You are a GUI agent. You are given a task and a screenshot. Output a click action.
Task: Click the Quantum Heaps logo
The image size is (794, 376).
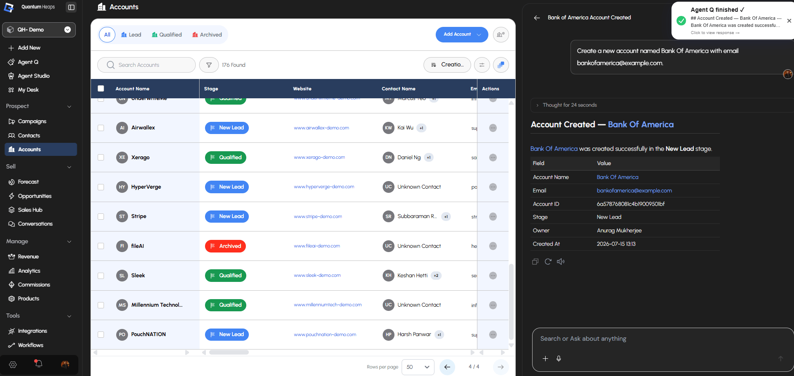(x=9, y=7)
